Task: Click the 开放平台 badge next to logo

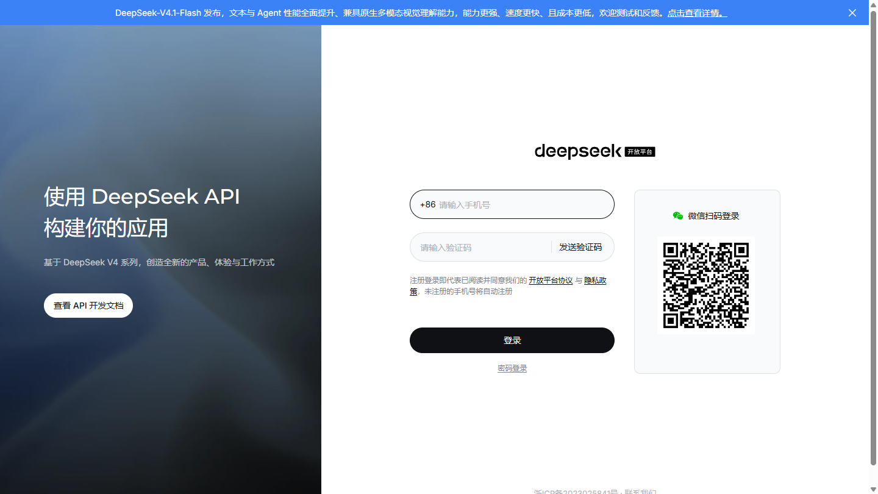Action: click(x=640, y=152)
